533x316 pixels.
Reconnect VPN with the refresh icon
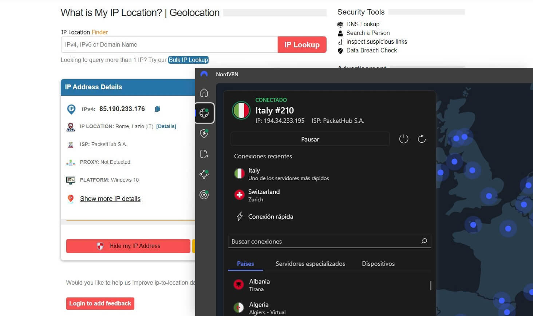(x=422, y=139)
